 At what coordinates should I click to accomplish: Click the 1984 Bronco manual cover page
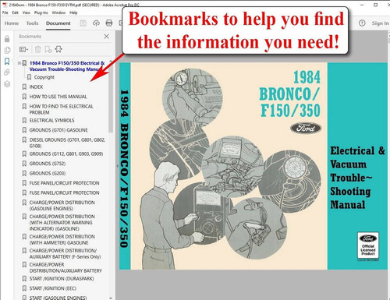pyautogui.click(x=253, y=166)
